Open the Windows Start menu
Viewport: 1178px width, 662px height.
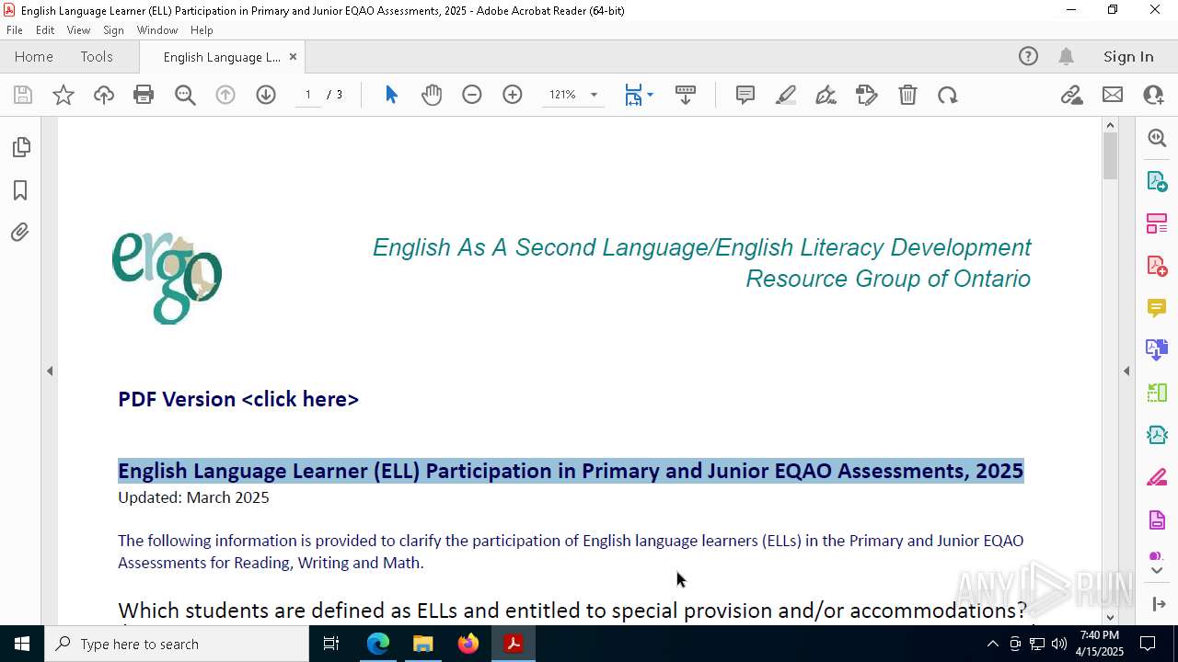coord(22,644)
